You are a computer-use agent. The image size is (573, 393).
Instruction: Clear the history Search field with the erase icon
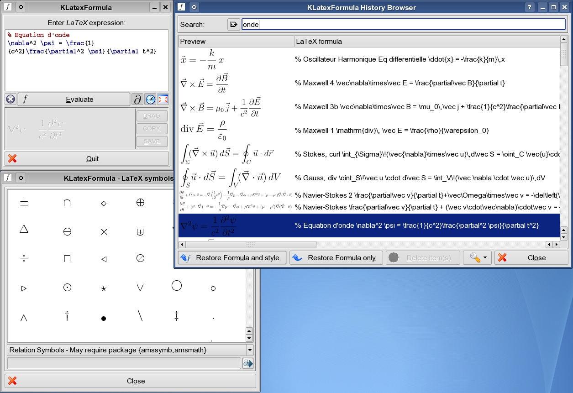[234, 24]
